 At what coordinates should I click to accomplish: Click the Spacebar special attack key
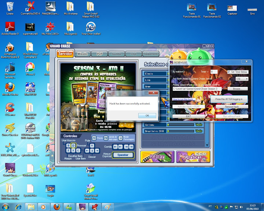coord(123,155)
